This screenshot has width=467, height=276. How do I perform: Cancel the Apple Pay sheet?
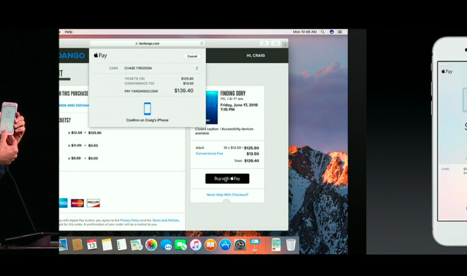click(x=192, y=57)
